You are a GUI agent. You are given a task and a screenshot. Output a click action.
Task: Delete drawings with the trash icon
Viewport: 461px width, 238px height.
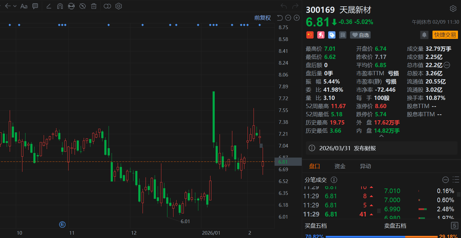94,6
